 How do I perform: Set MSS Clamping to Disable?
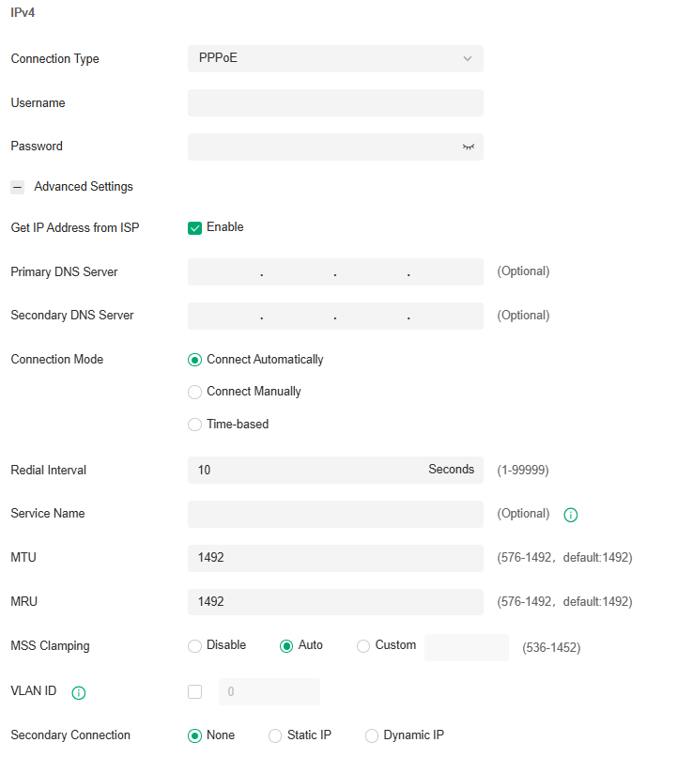[x=194, y=645]
